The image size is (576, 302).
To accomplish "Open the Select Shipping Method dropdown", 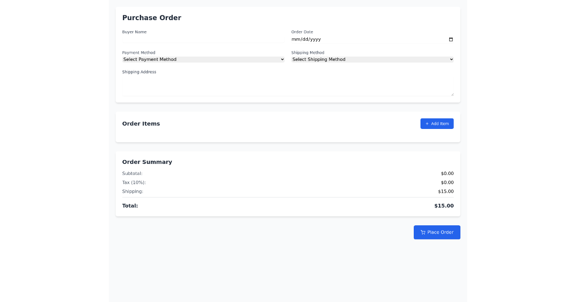I will tap(372, 59).
